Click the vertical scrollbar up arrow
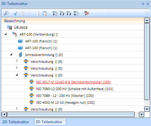This screenshot has width=151, height=126. point(147,20)
